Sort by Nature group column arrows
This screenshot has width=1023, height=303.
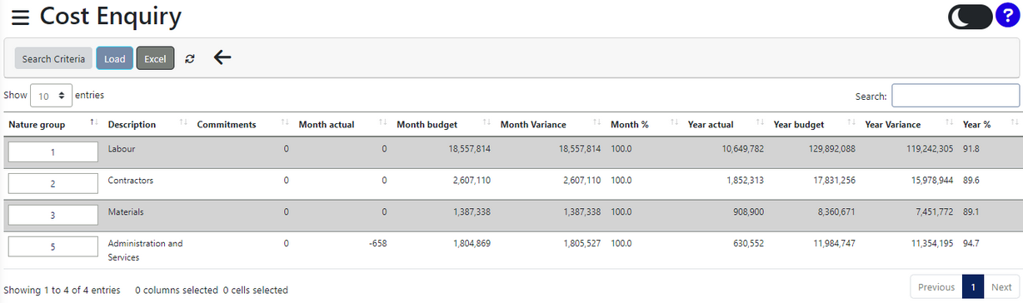94,123
